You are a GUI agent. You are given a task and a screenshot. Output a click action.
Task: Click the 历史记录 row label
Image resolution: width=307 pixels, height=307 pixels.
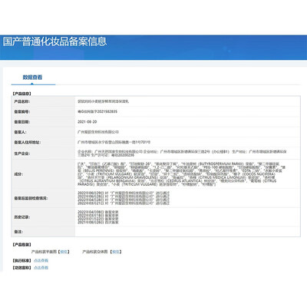(x=22, y=217)
